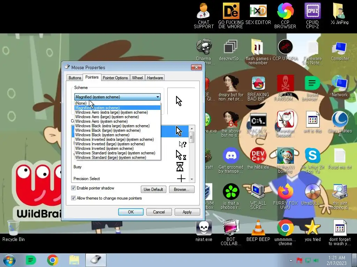Toggle Enable pointer shadow checkbox
Viewport: 357px width, 267px height.
click(73, 188)
